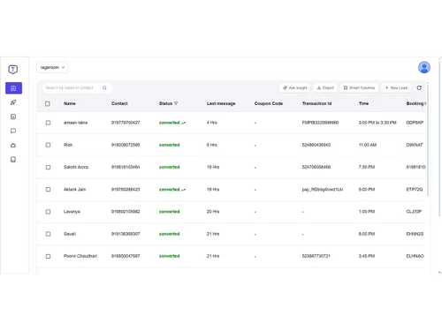Click the Last message column header
The height and width of the screenshot is (331, 442).
point(221,103)
